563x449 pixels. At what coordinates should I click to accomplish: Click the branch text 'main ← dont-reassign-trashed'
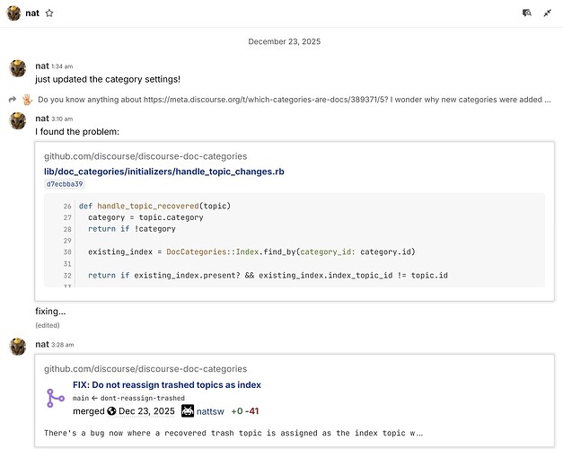128,398
